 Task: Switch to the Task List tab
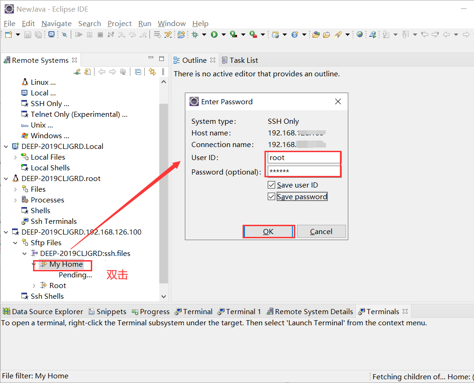(240, 60)
